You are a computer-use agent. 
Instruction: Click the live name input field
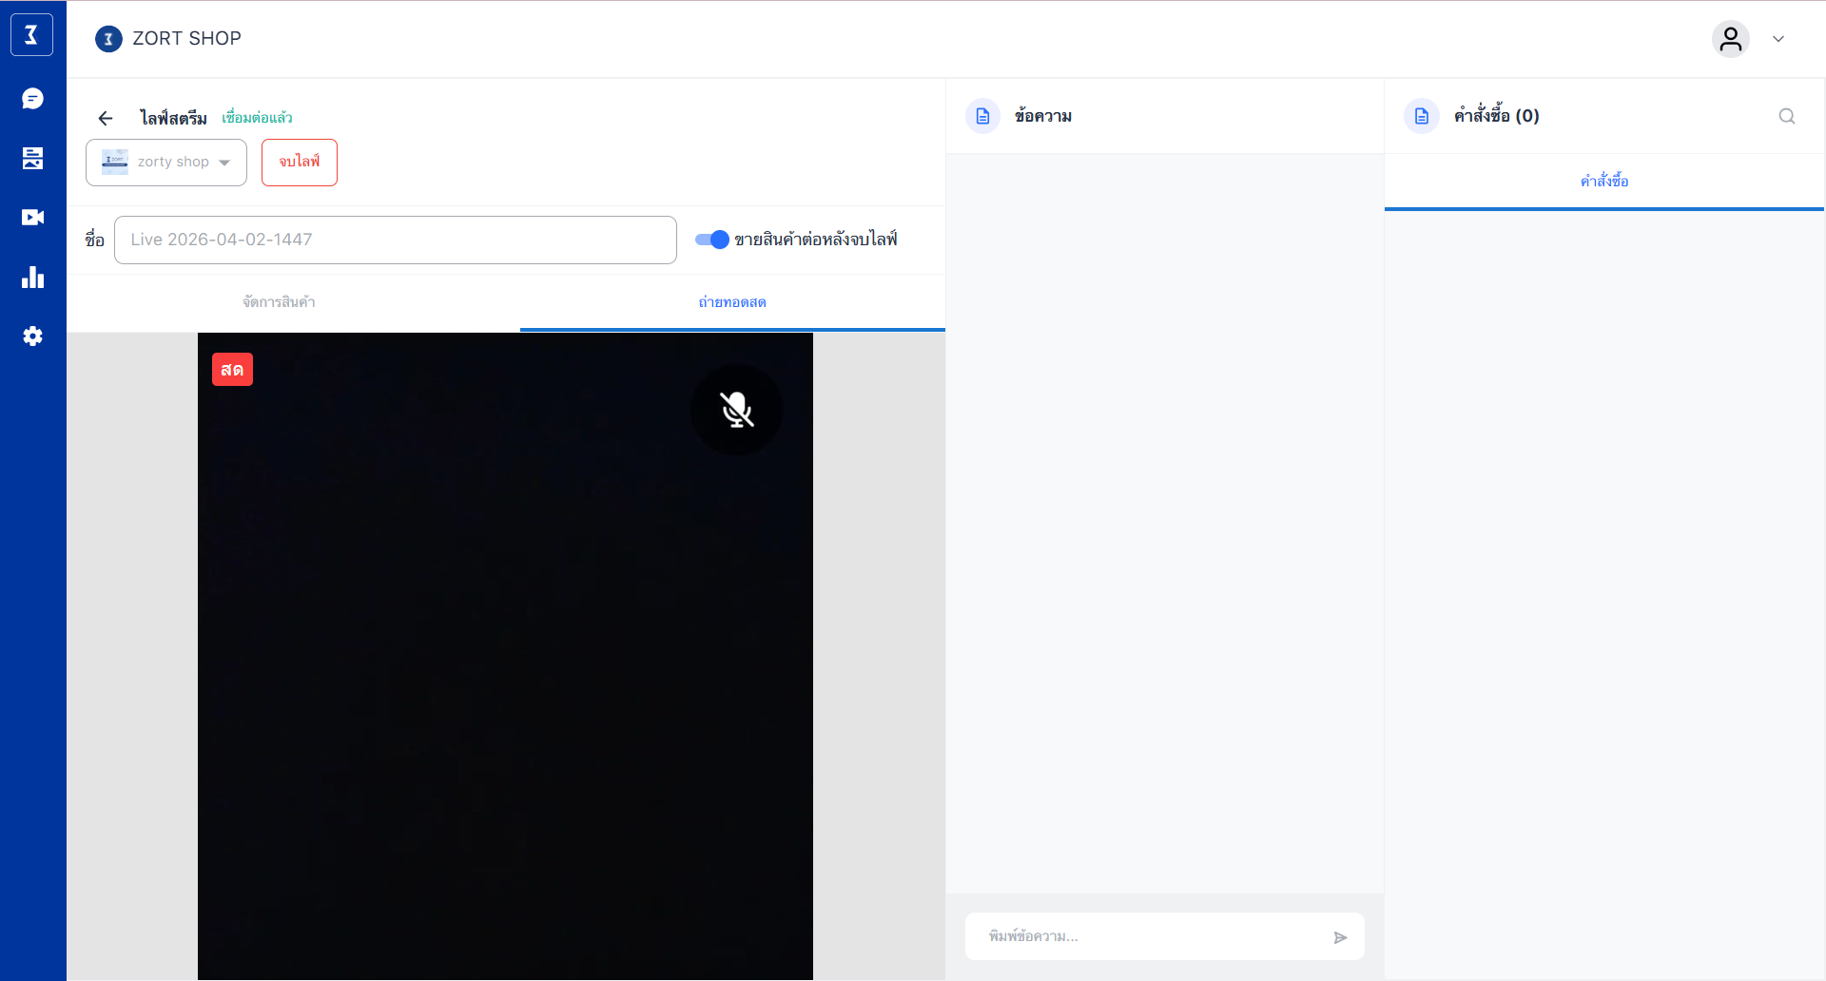coord(395,240)
